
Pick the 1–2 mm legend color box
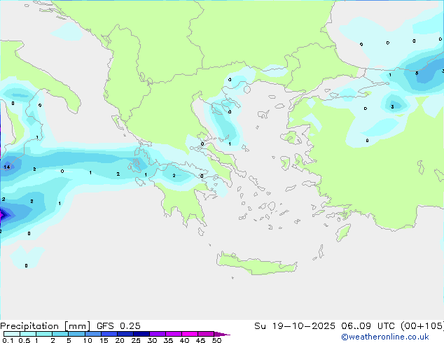click(x=44, y=334)
